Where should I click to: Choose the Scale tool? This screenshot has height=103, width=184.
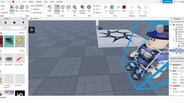[22, 8]
